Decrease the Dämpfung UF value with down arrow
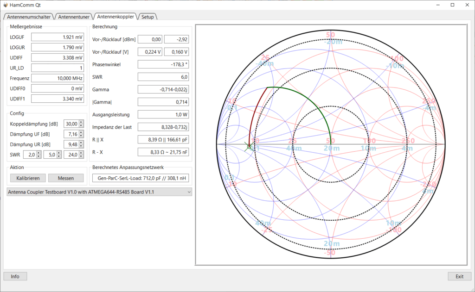This screenshot has width=475, height=292. pyautogui.click(x=81, y=136)
